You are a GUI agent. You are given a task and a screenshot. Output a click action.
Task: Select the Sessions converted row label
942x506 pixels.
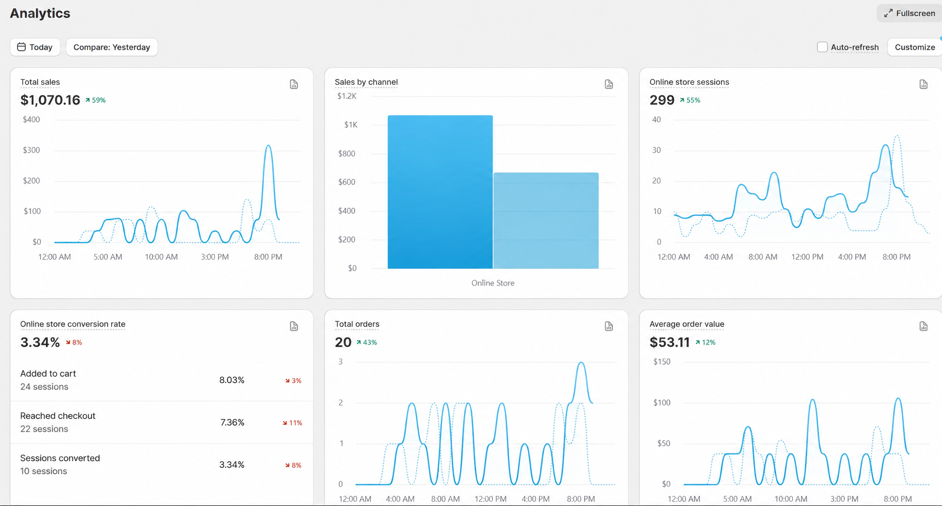(60, 458)
